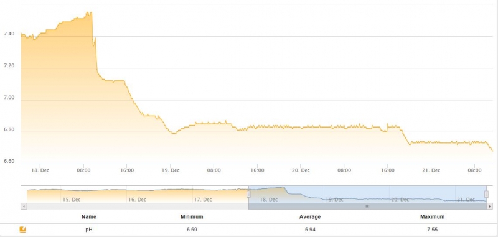Click the blue selected range in navigator
This screenshot has width=498, height=237.
[x=367, y=194]
